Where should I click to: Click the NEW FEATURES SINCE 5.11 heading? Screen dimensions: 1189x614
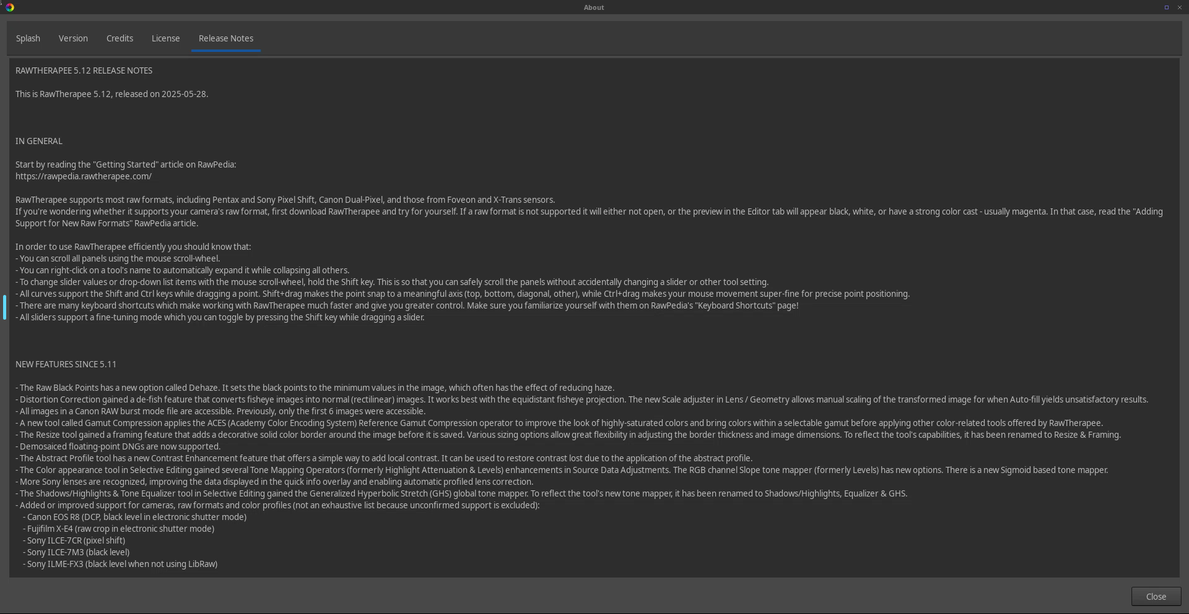66,364
